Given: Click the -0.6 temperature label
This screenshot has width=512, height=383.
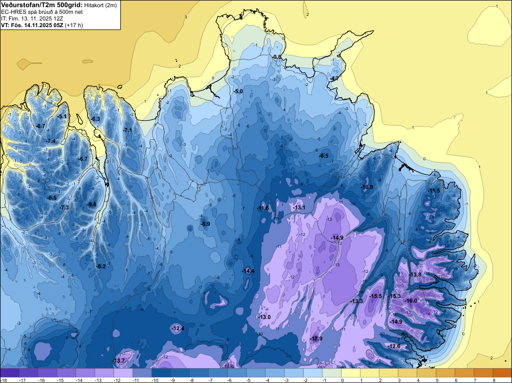Looking at the screenshot, I should click(276, 57).
